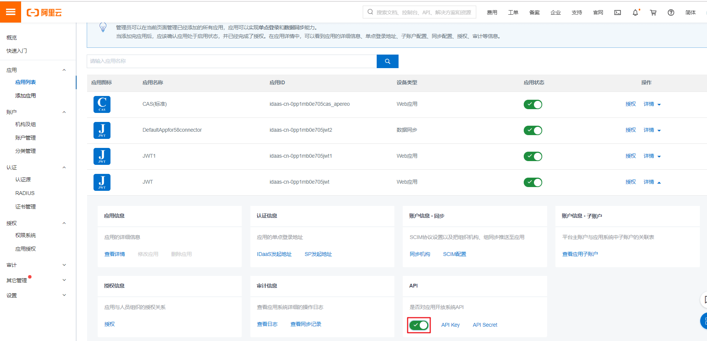Open the shopping cart icon
Viewport: 707px width, 341px height.
point(653,12)
